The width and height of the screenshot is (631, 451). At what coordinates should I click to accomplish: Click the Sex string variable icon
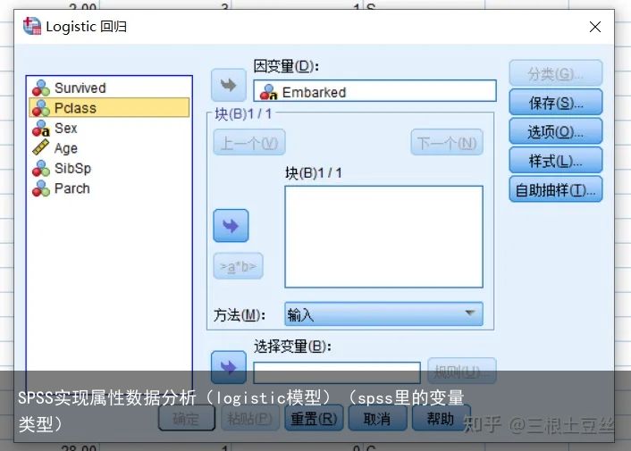point(40,129)
